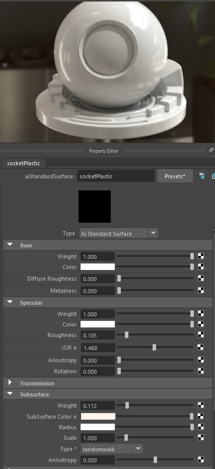215x469 pixels.
Task: Click the Specular Roughness map icon
Action: tap(201, 335)
